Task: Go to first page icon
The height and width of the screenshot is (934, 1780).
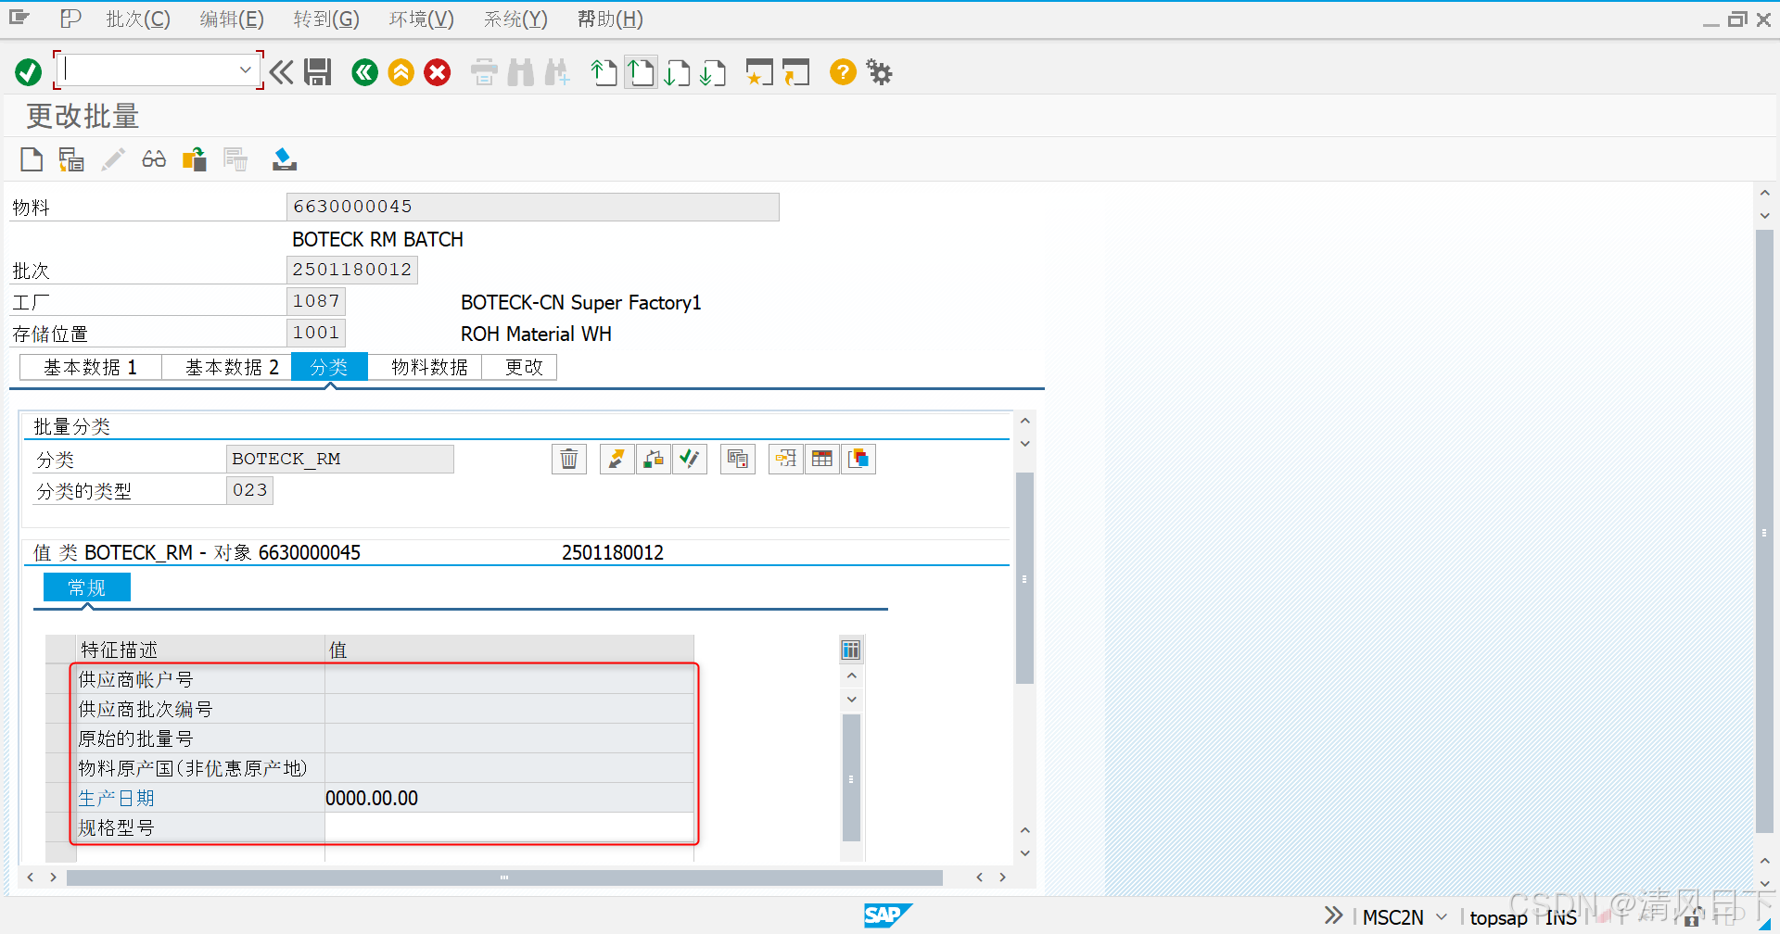Action: (x=604, y=71)
